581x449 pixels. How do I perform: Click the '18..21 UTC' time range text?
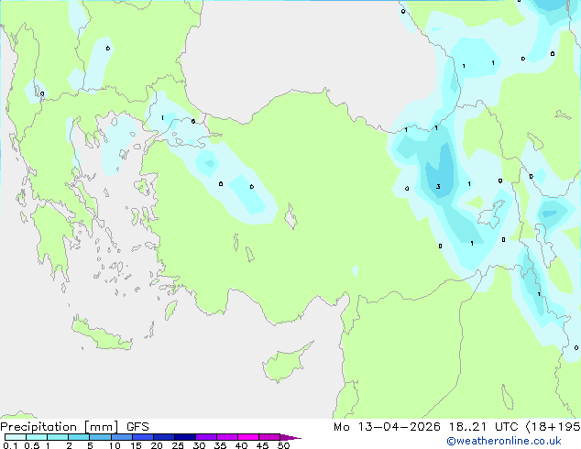coord(483,427)
